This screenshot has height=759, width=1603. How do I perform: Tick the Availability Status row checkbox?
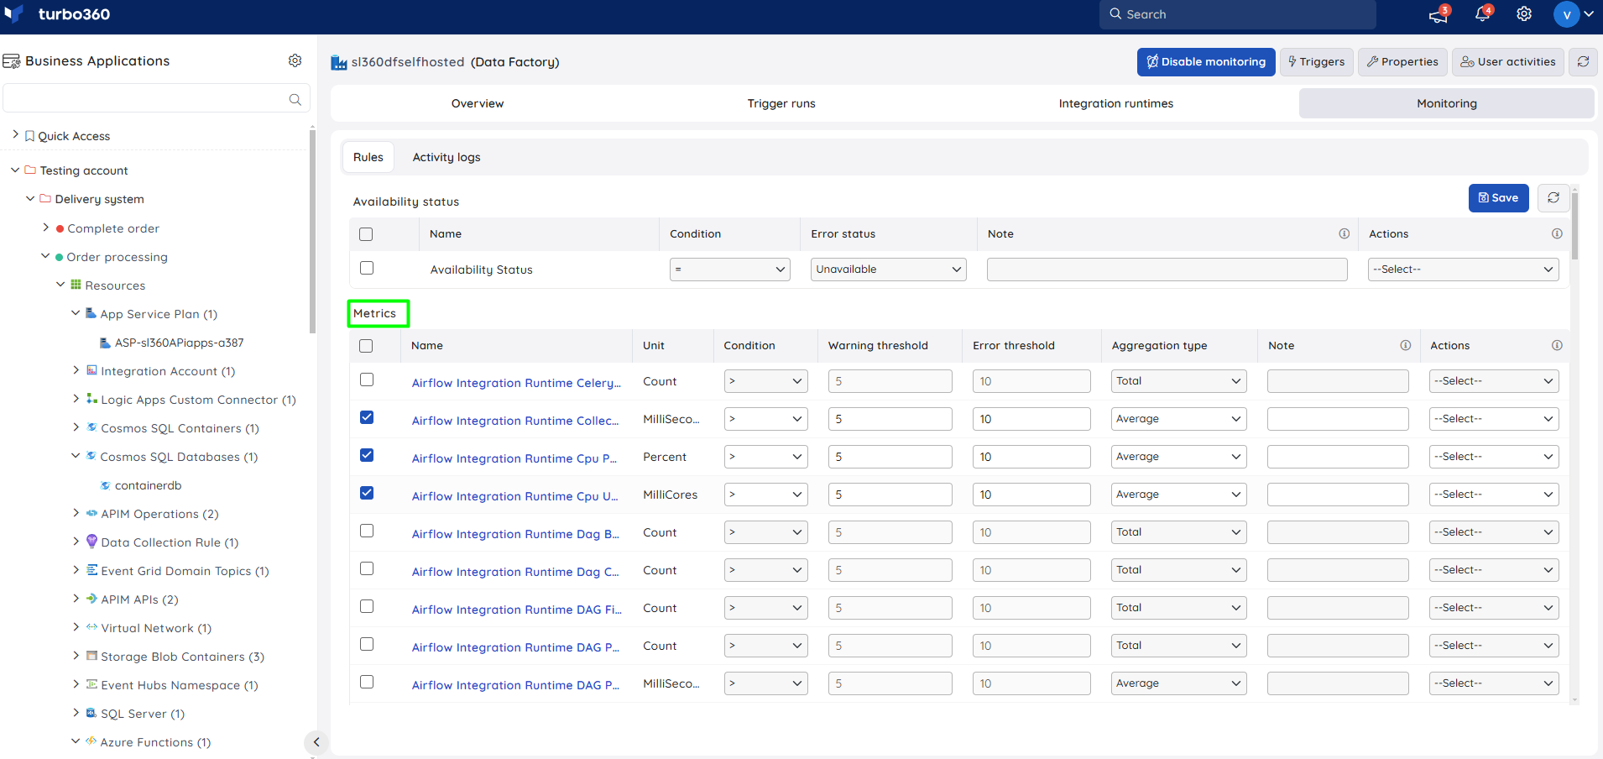click(x=367, y=268)
